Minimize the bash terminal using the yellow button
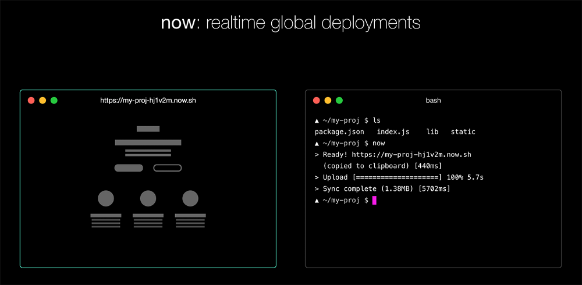Image resolution: width=582 pixels, height=285 pixels. (x=328, y=100)
